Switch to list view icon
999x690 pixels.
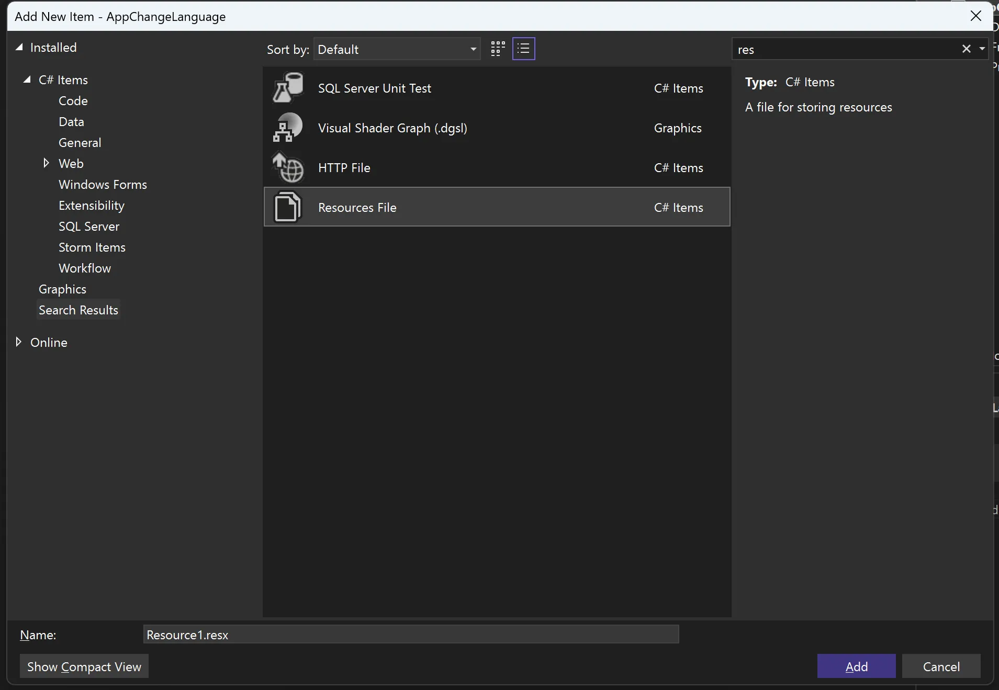coord(523,49)
